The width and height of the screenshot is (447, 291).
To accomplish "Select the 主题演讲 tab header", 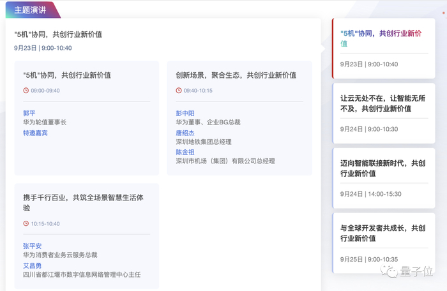I will coord(30,10).
